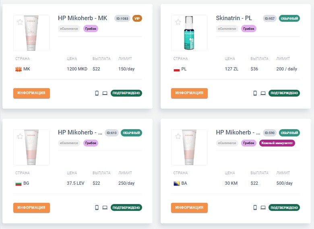Image resolution: width=314 pixels, height=229 pixels.
Task: Click mobile device icon in BG offer card
Action: click(x=97, y=208)
